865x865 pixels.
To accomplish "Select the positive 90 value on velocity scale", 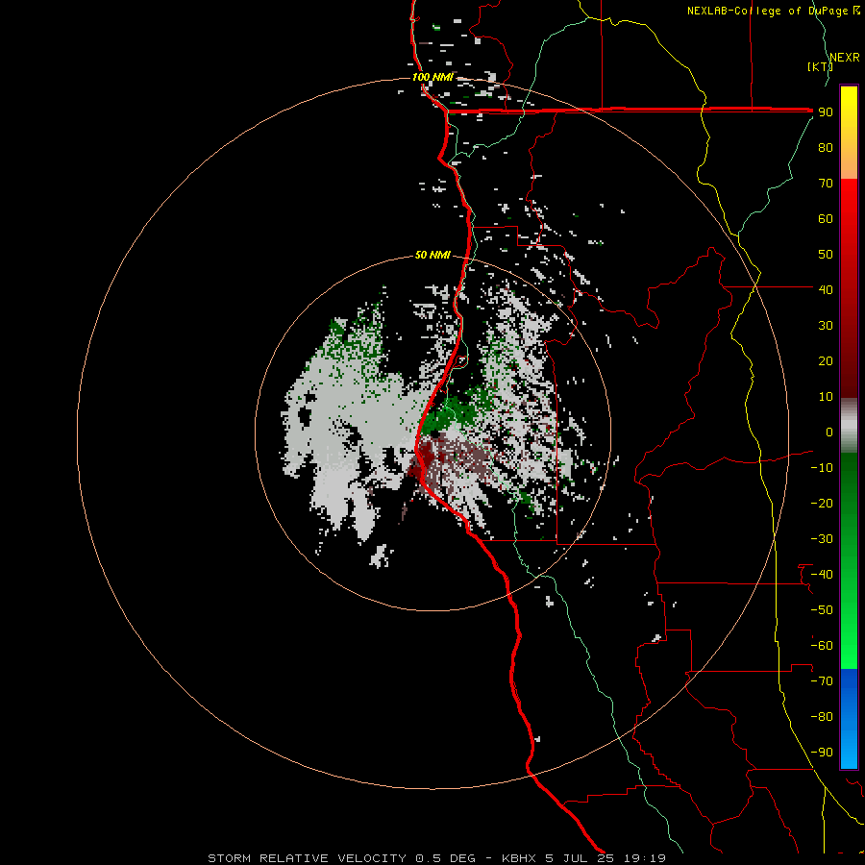I will [826, 112].
